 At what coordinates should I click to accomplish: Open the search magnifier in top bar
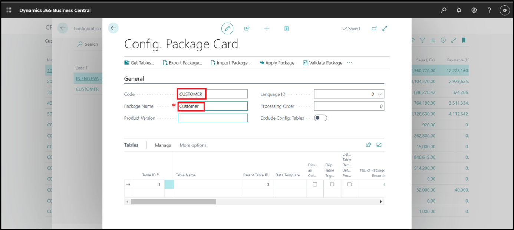(x=444, y=10)
